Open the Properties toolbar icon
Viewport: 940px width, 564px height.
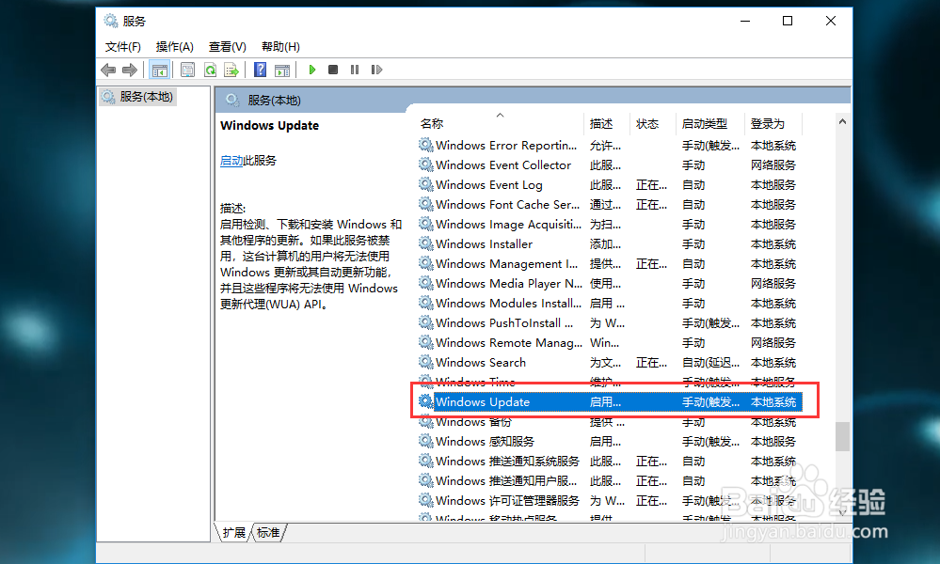[x=187, y=70]
